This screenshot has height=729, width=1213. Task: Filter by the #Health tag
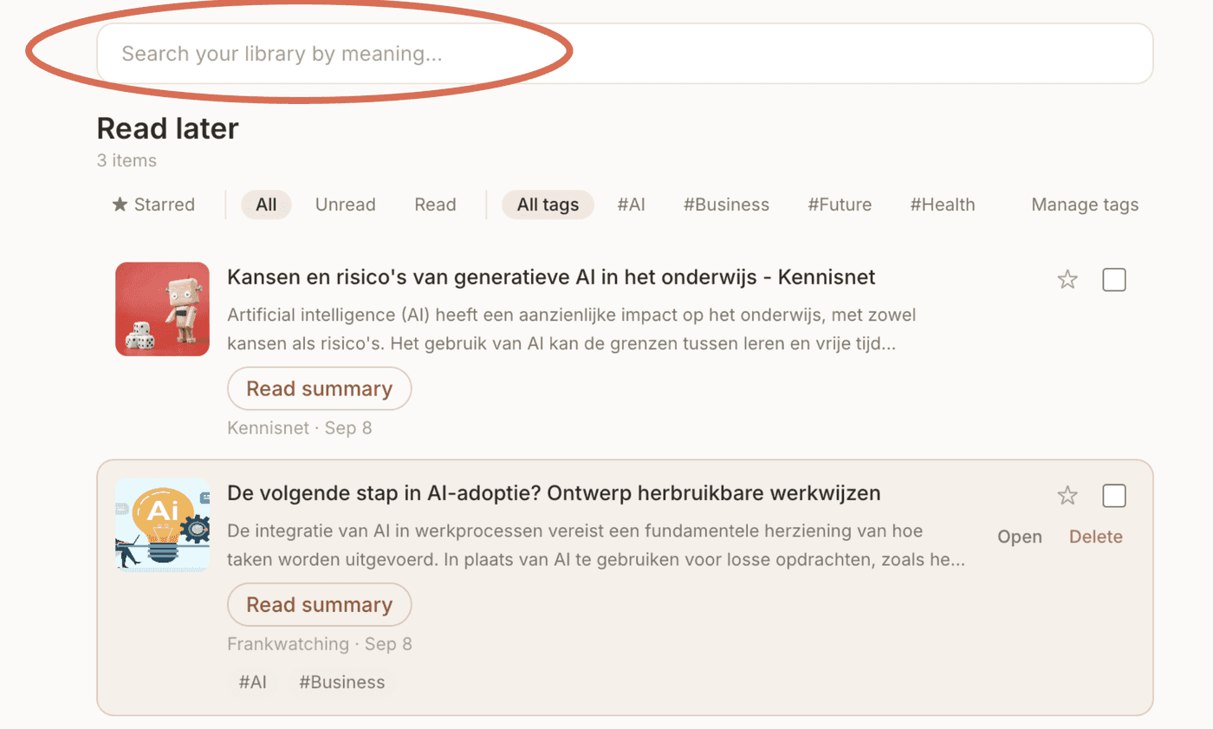[942, 205]
